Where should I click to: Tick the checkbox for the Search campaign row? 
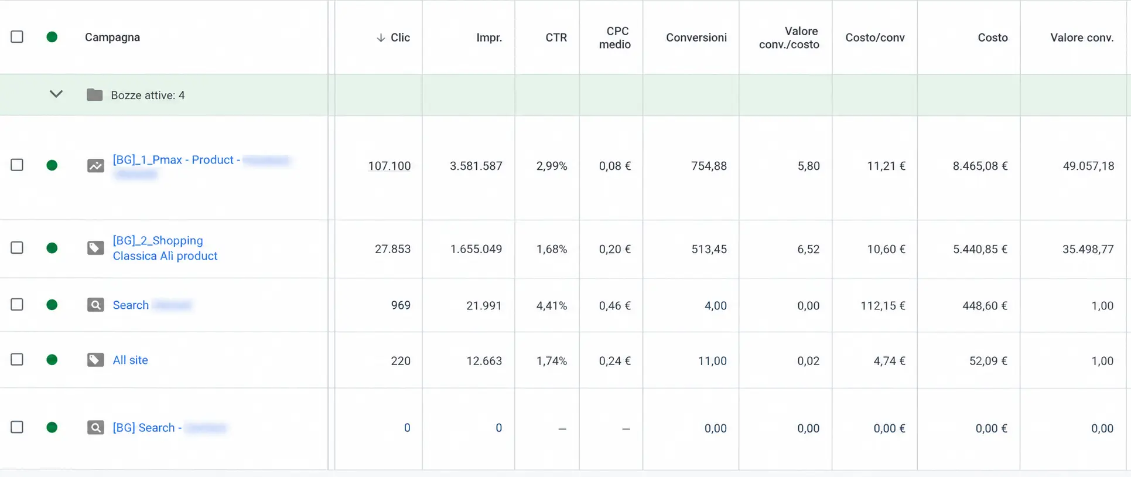(x=17, y=304)
